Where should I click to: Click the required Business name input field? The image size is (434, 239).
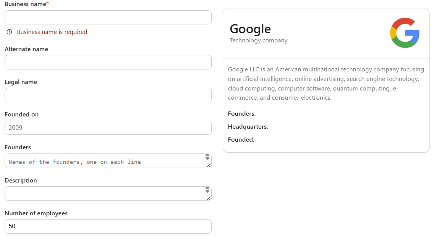pyautogui.click(x=108, y=17)
